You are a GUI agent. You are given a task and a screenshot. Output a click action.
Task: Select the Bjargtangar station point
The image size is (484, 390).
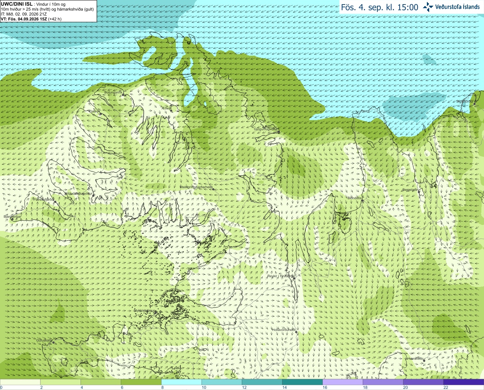click(12, 219)
